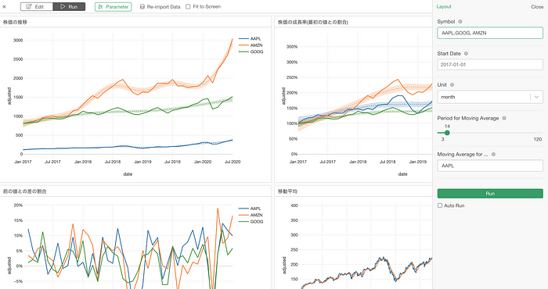Click the 前の値との差の割合 chart title
Viewport: 548px width, 289px height.
(x=24, y=191)
